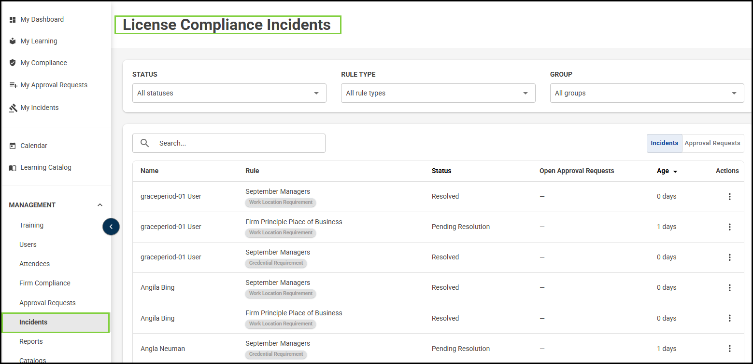Click Angila Bing in the Firm Principle row
The image size is (753, 364).
pyautogui.click(x=157, y=318)
